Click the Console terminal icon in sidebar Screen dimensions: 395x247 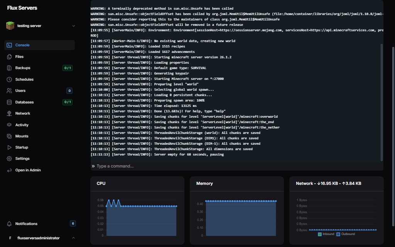click(x=9, y=45)
